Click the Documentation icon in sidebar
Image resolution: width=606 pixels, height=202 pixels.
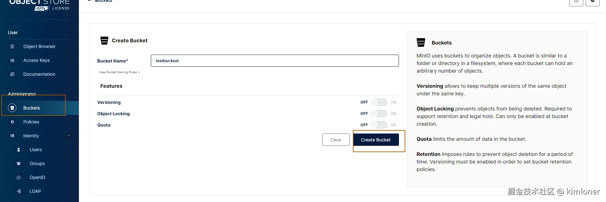12,74
